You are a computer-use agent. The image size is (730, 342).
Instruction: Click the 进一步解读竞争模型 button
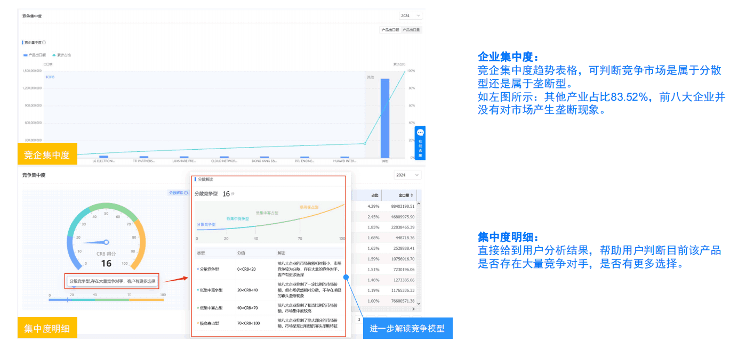[x=407, y=328]
